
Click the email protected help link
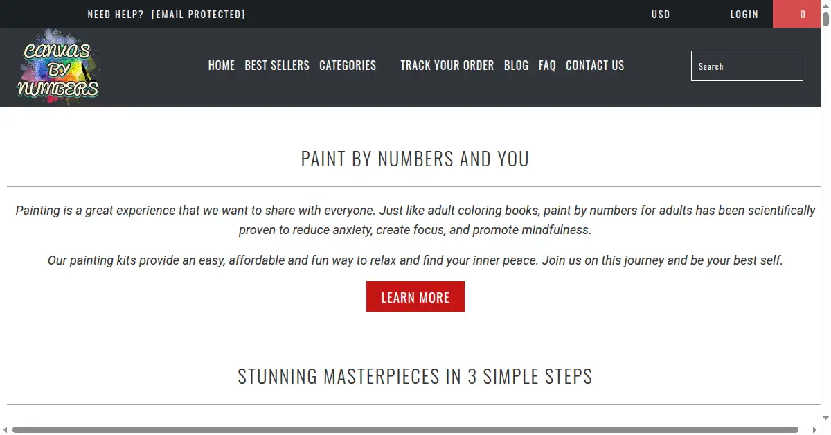198,14
